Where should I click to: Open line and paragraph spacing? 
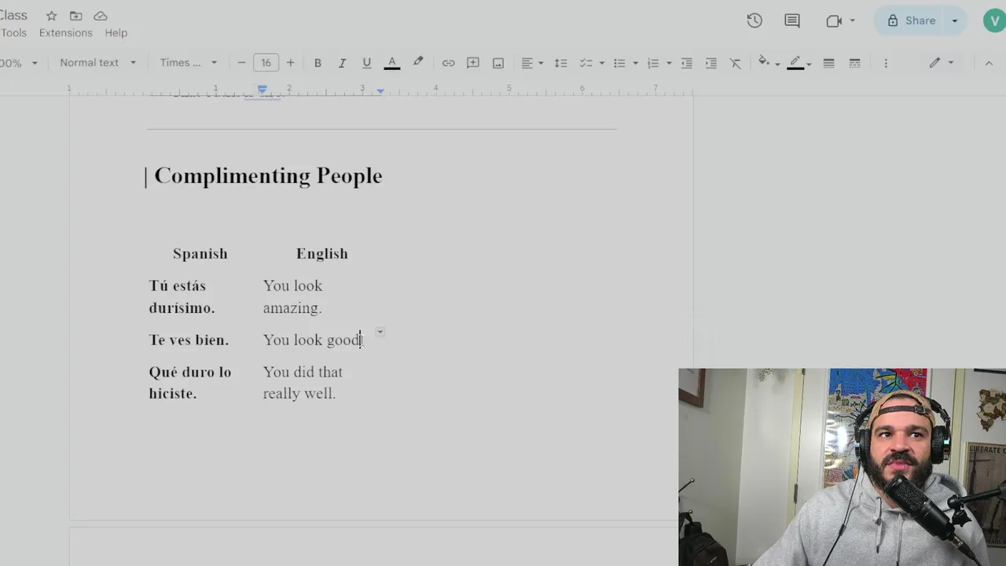(x=560, y=63)
